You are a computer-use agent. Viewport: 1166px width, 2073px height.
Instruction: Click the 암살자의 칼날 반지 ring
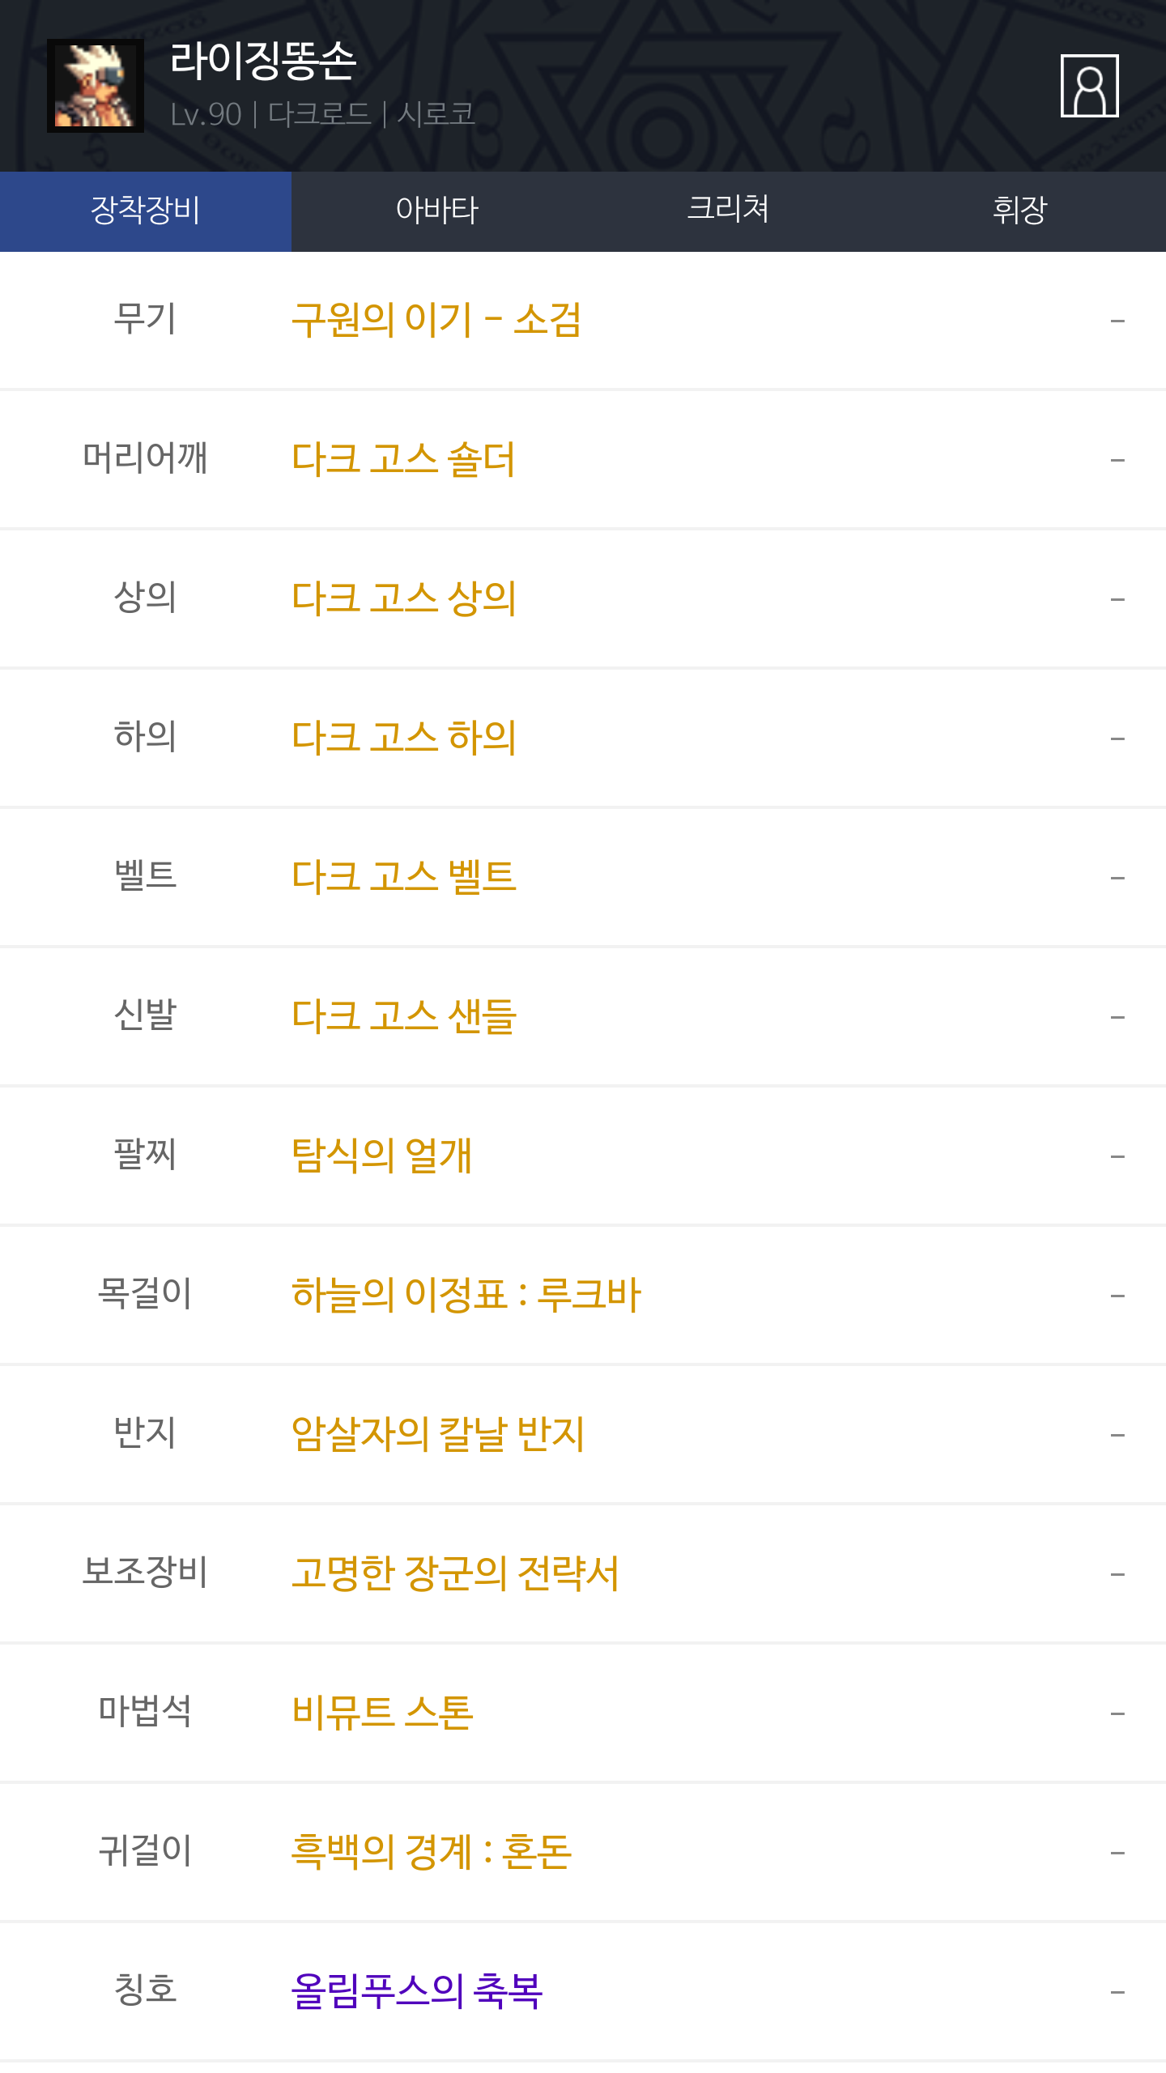[x=437, y=1434]
